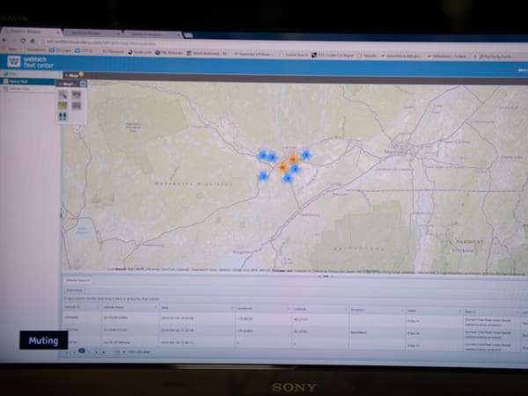Click the leftmost top blue vehicle marker
The height and width of the screenshot is (396, 528).
[x=261, y=155]
